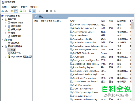Click the Restart service toolbar icon

tap(55, 11)
